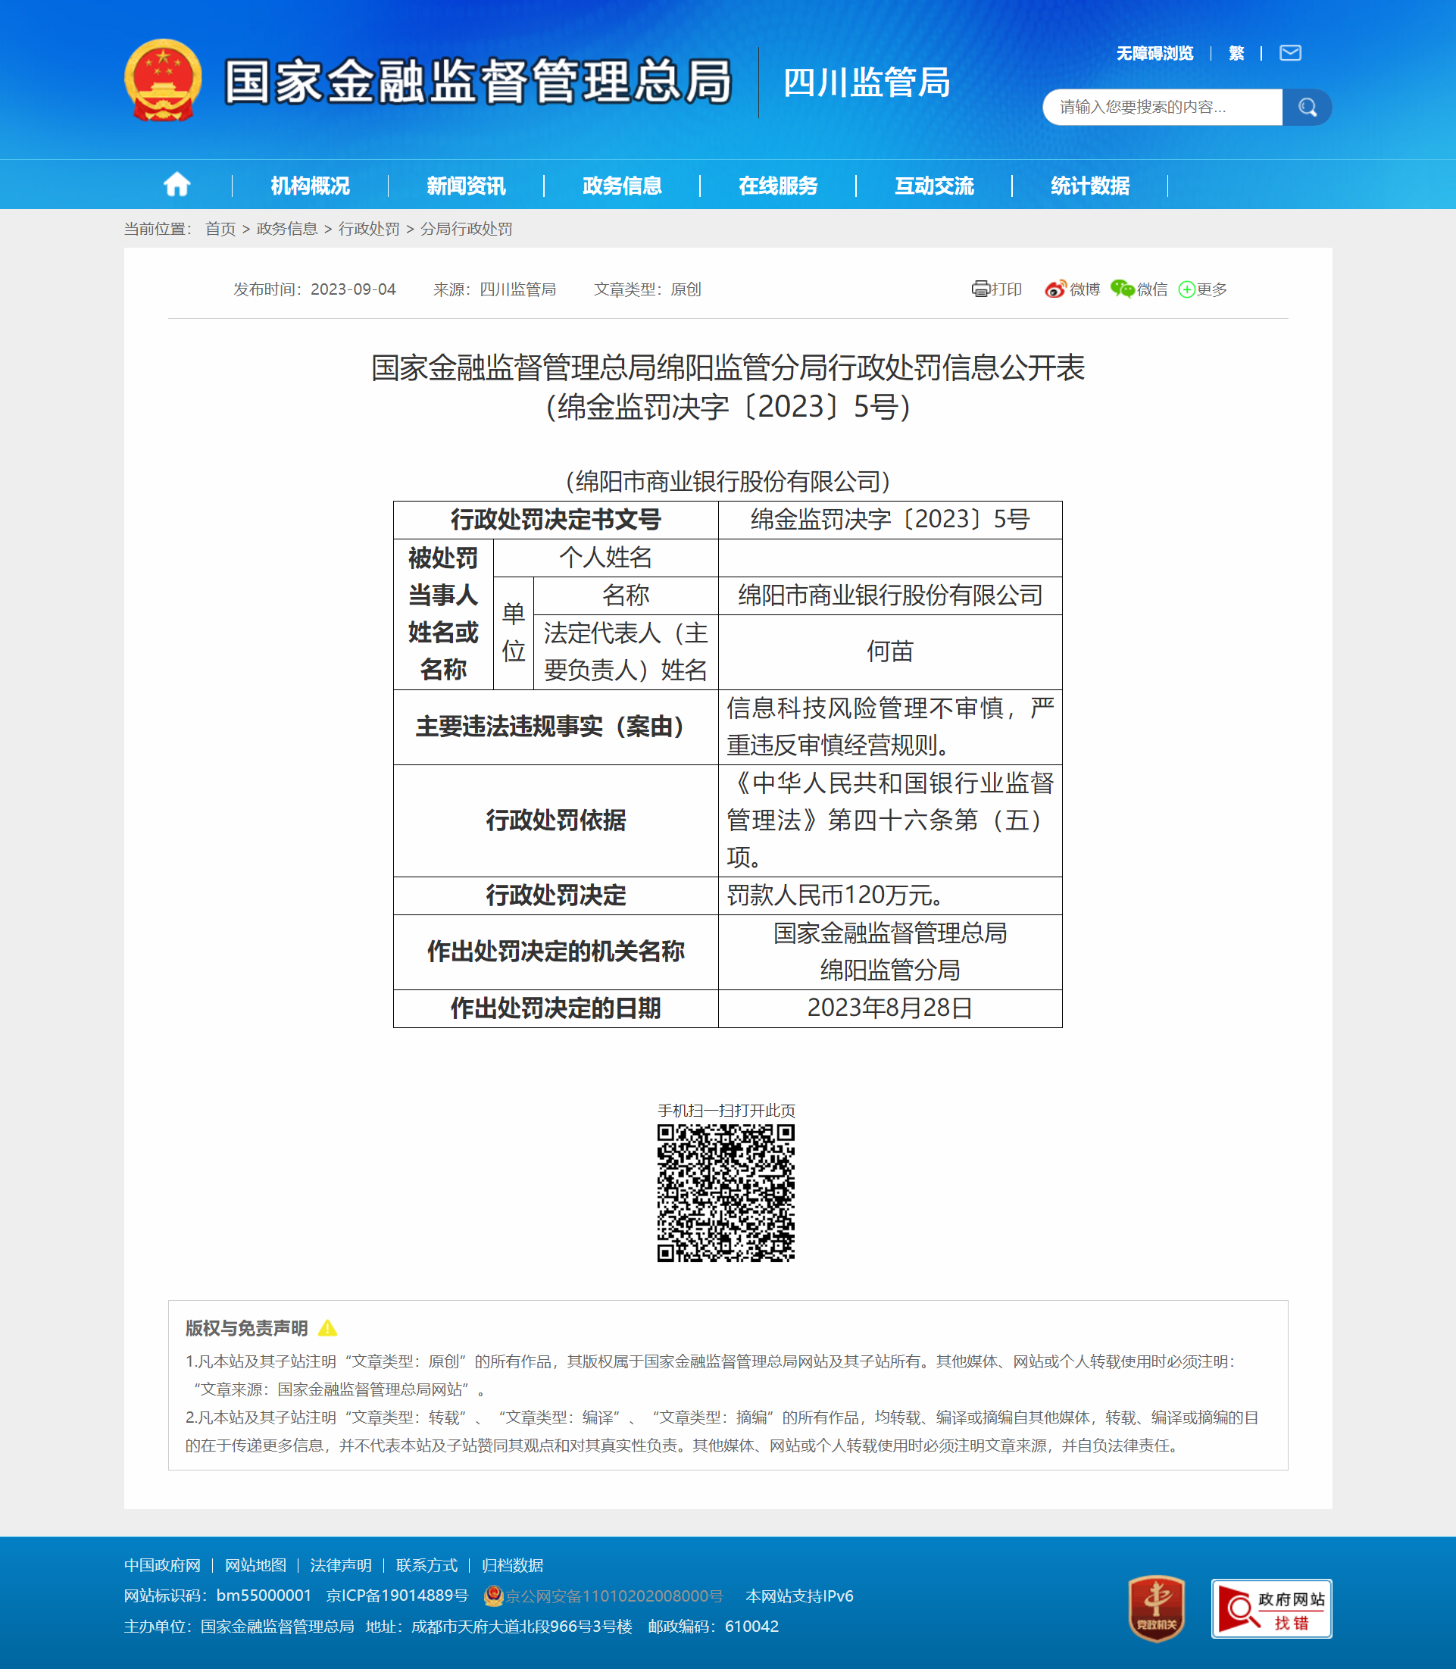Open 中国政府网 footer link
Viewport: 1456px width, 1669px height.
coord(163,1566)
